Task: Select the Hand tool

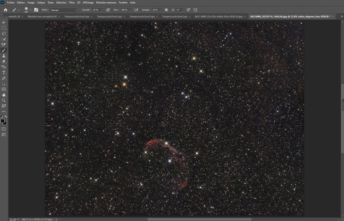Action: pyautogui.click(x=4, y=95)
